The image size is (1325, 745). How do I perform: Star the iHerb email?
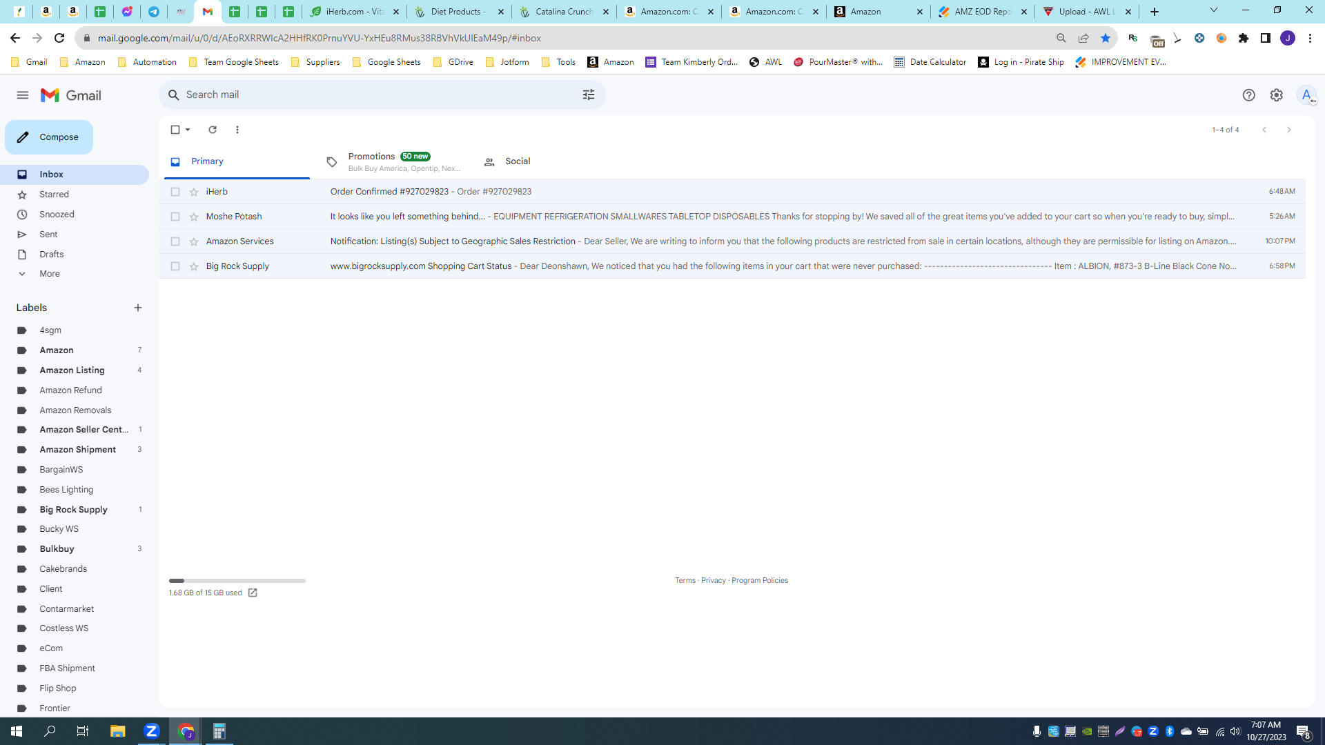click(194, 192)
